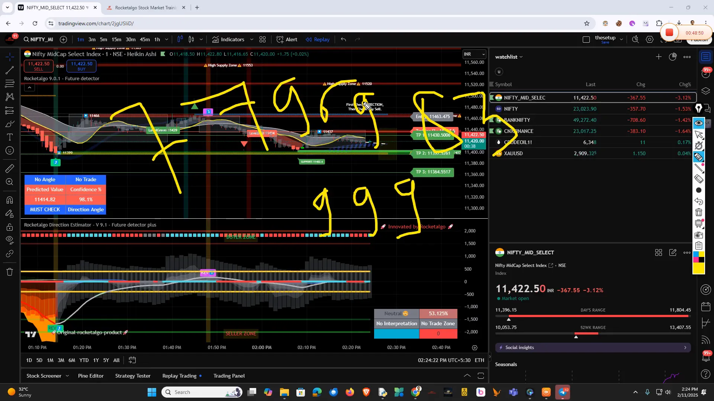Click the Magnet mode icon

(10, 200)
